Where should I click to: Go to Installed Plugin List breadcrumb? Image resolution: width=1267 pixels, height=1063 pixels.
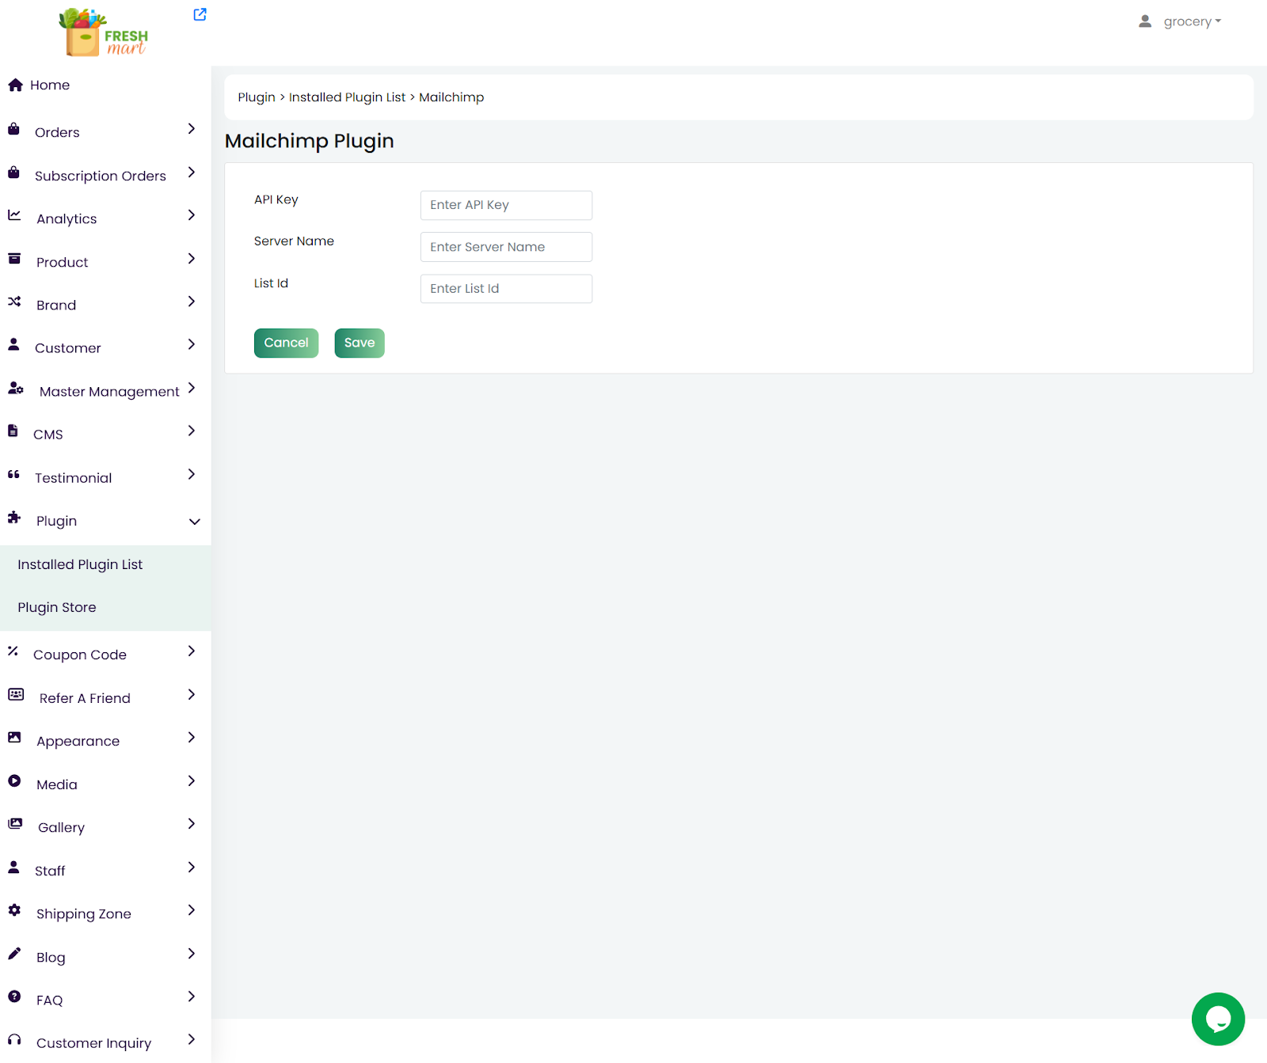347,97
